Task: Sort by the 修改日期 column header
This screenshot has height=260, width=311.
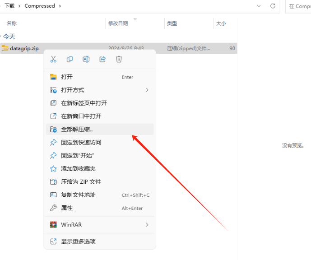Action: click(118, 23)
